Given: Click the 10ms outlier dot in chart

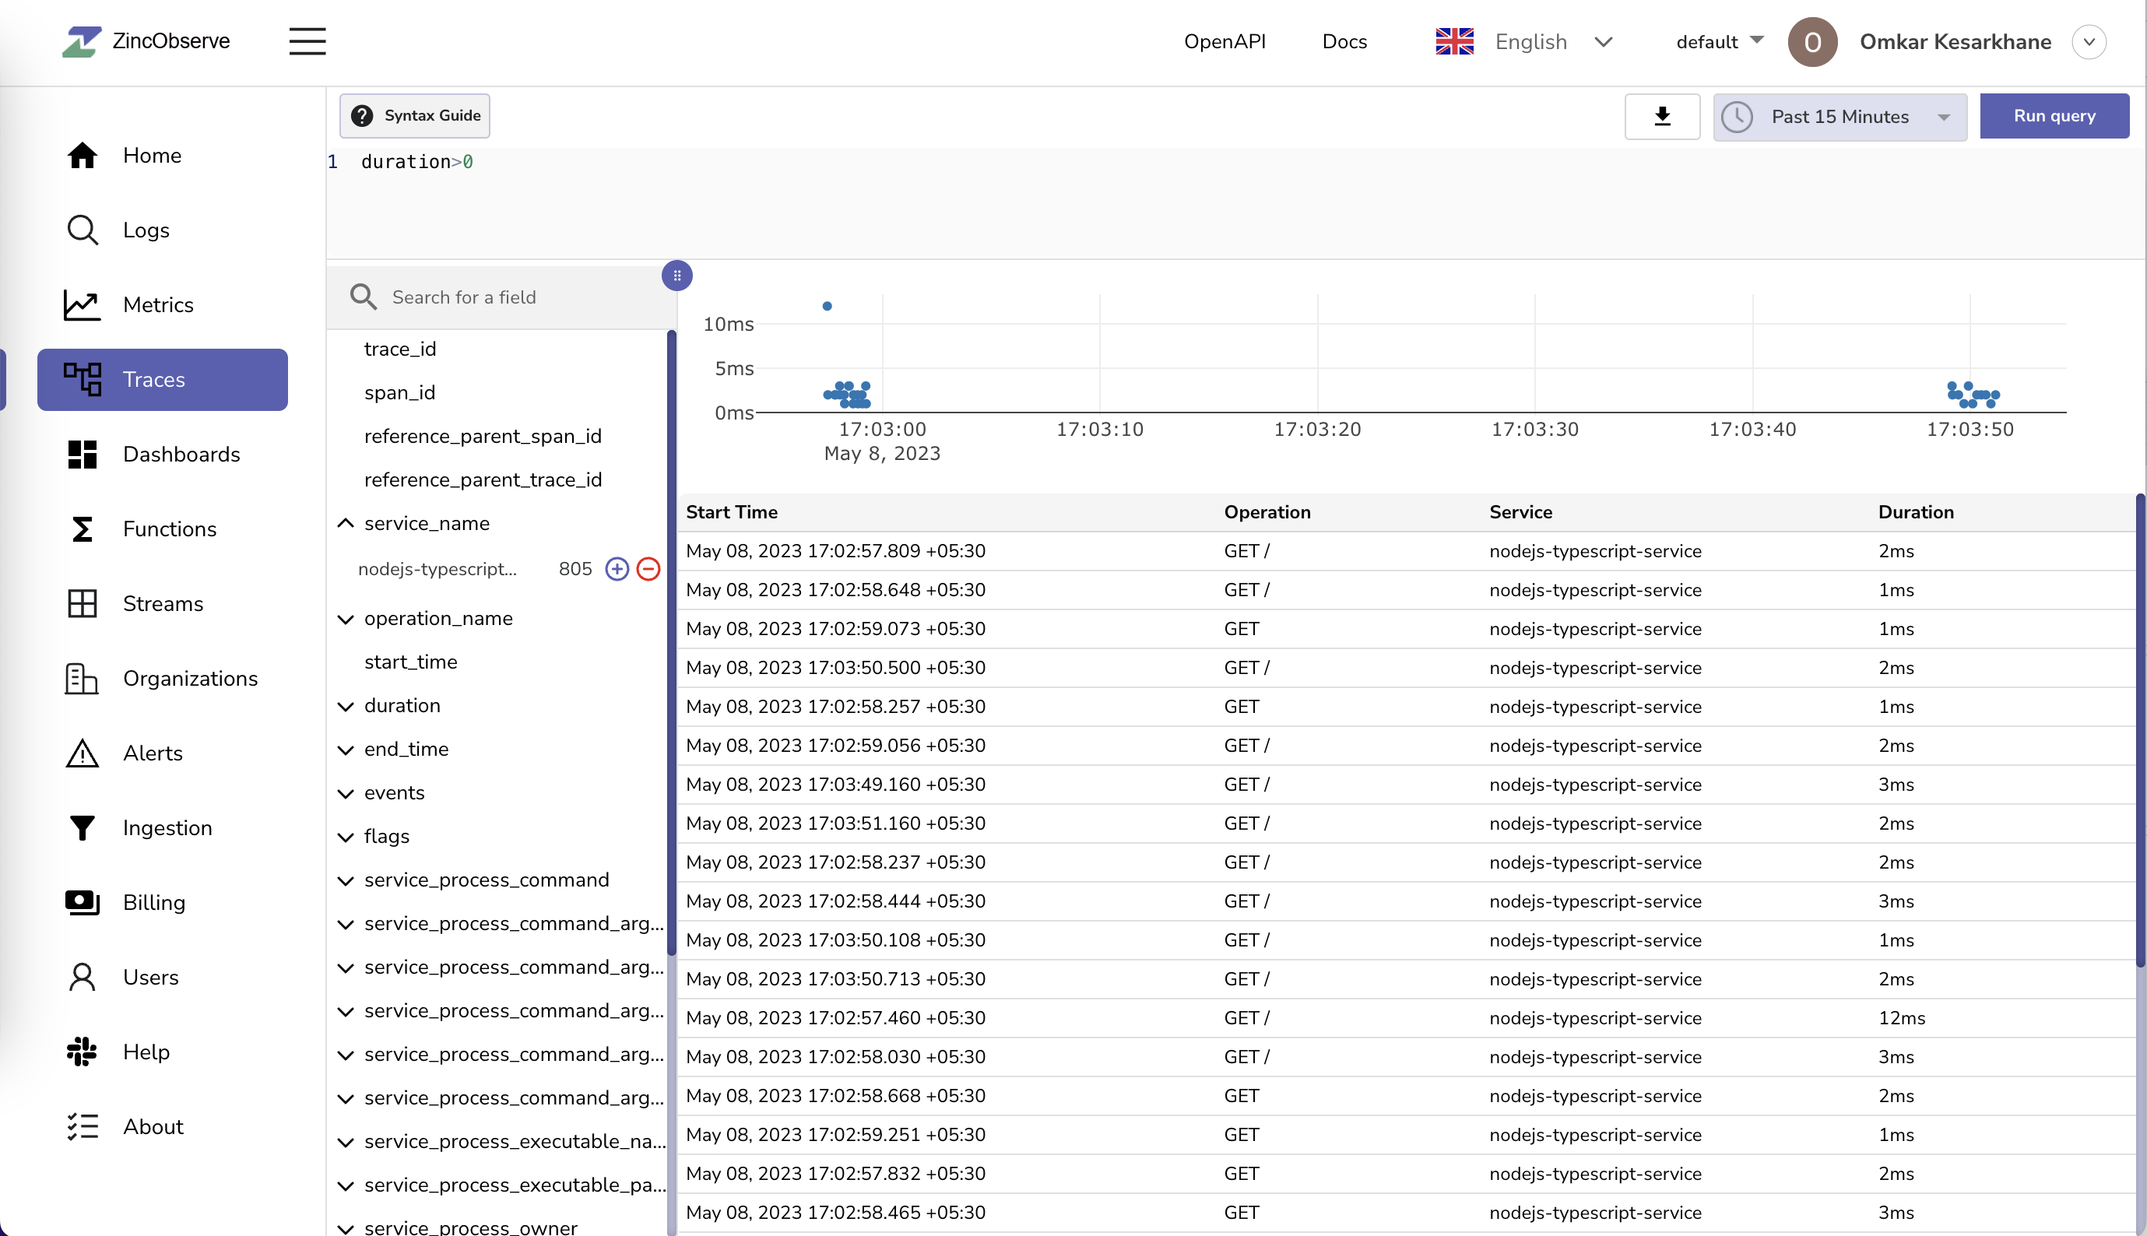Looking at the screenshot, I should pos(827,307).
